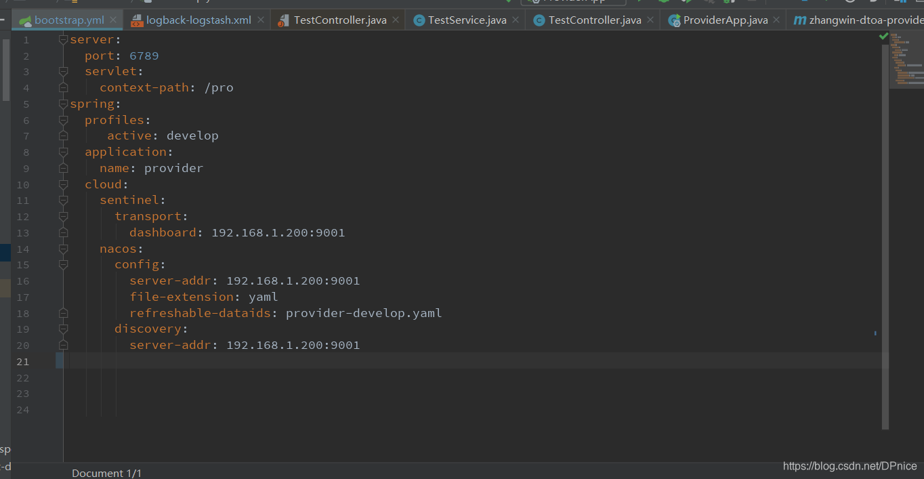Collapse the sentinel block fold marker

[63, 201]
